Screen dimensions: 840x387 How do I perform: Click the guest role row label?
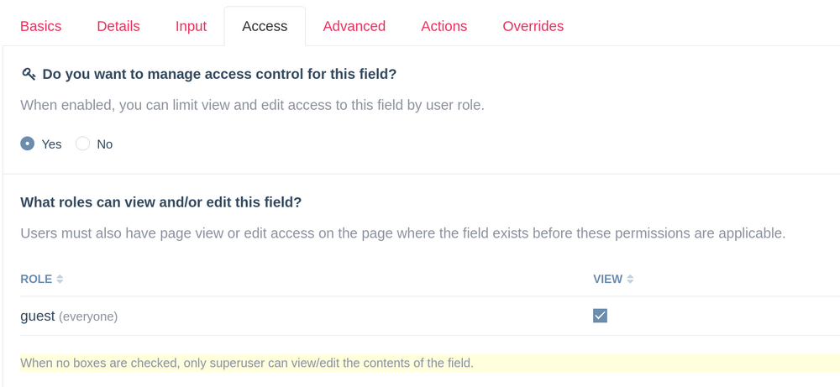point(38,316)
